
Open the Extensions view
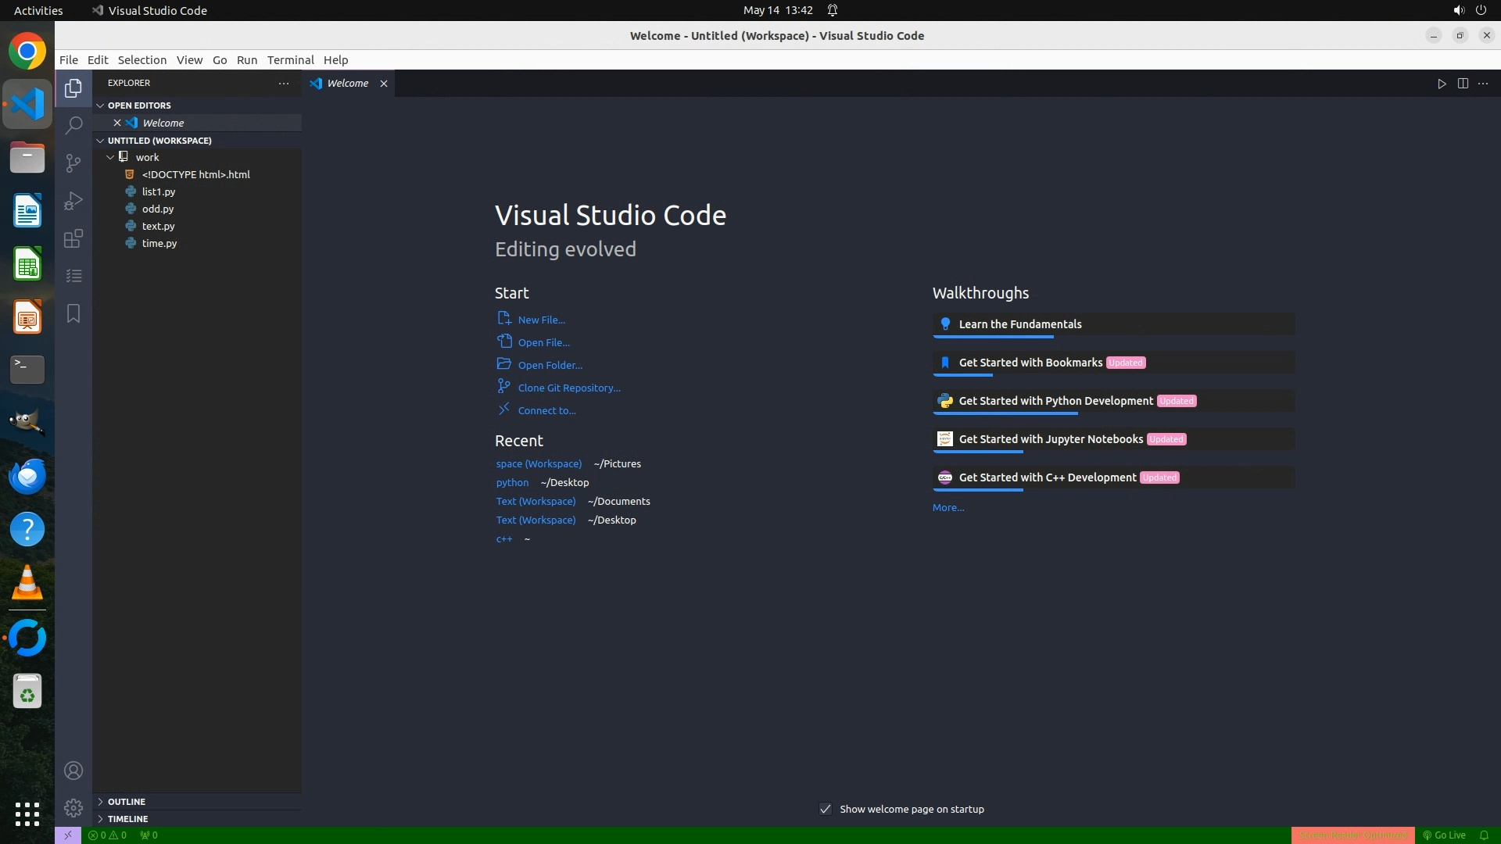coord(73,238)
